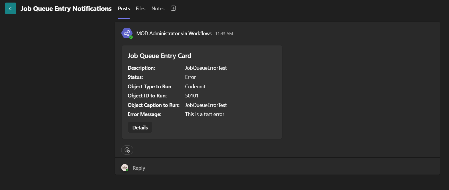
Task: Add a reaction with the emoji icon
Action: pos(127,150)
